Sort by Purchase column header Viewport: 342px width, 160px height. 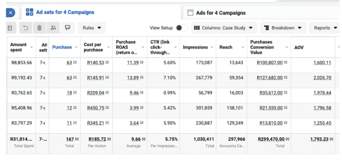[62, 47]
